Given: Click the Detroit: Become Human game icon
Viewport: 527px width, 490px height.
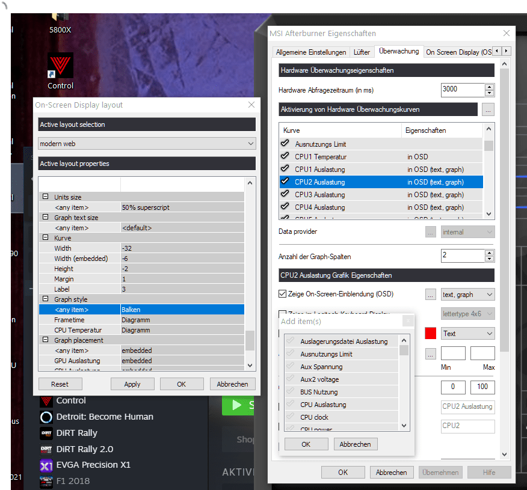Looking at the screenshot, I should (46, 417).
